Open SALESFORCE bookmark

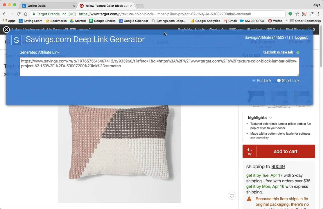252,21
